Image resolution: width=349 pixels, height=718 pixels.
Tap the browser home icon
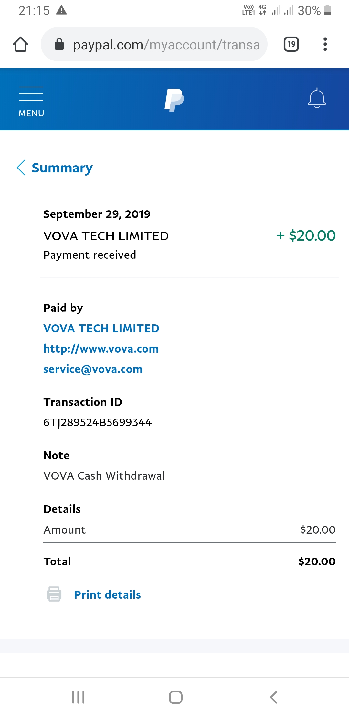click(20, 44)
